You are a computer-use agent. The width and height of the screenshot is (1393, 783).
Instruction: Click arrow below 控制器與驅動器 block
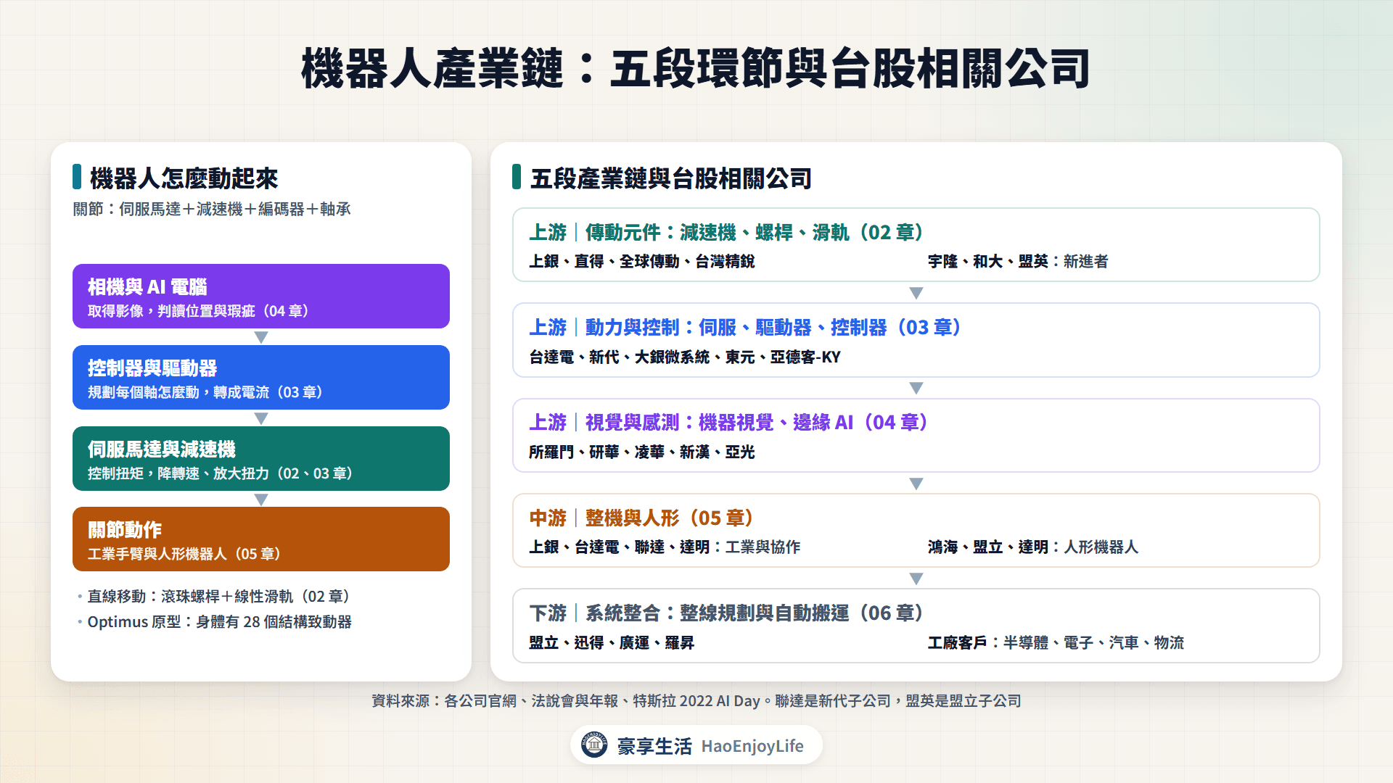coord(261,418)
